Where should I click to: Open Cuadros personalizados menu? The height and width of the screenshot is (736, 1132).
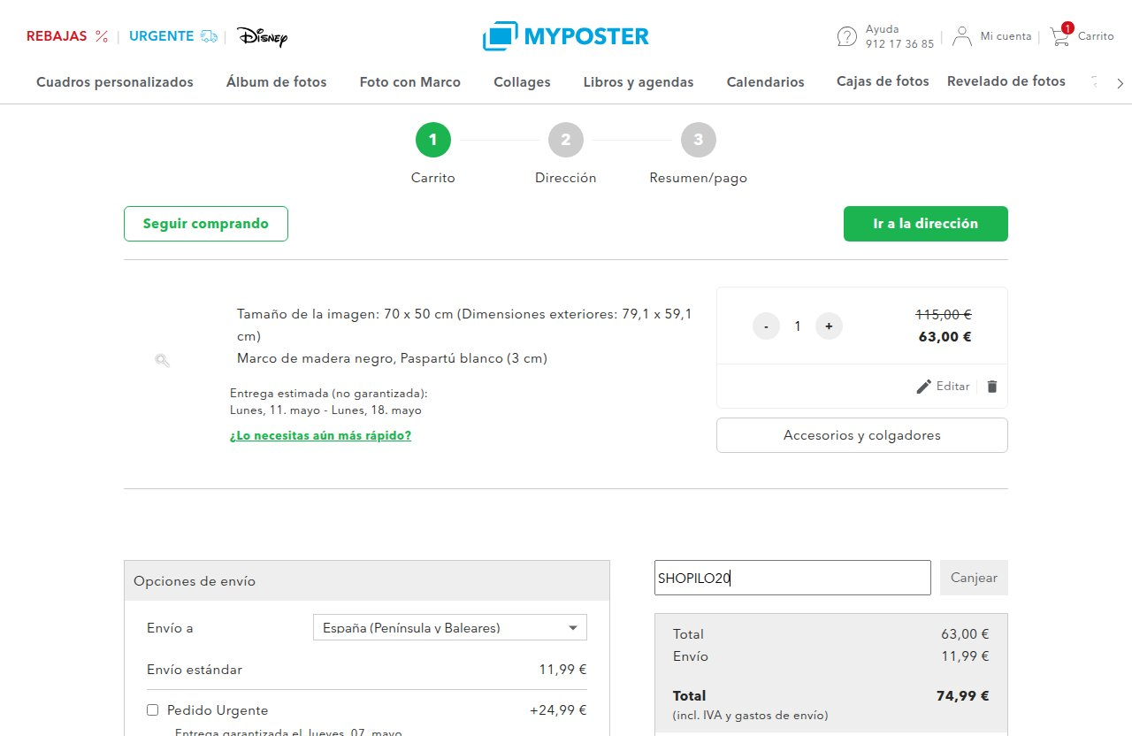point(115,82)
